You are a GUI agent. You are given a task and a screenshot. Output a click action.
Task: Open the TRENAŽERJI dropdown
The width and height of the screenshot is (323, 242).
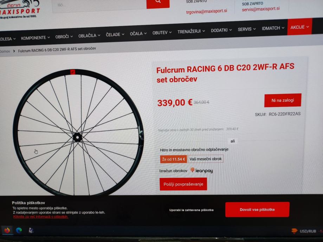tap(191, 31)
